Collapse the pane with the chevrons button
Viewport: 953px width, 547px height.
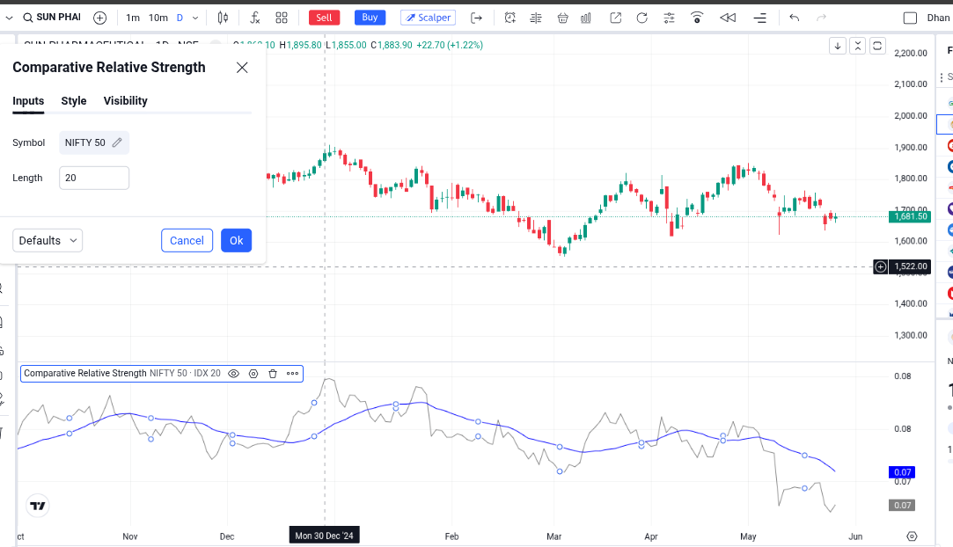(858, 46)
